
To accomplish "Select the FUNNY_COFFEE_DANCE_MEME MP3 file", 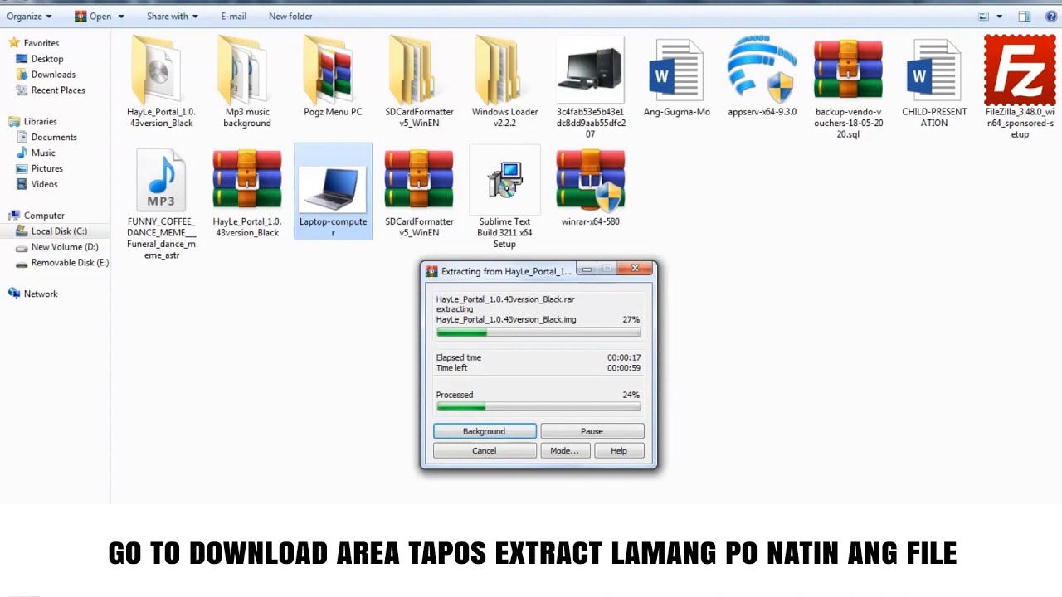I will tap(161, 181).
